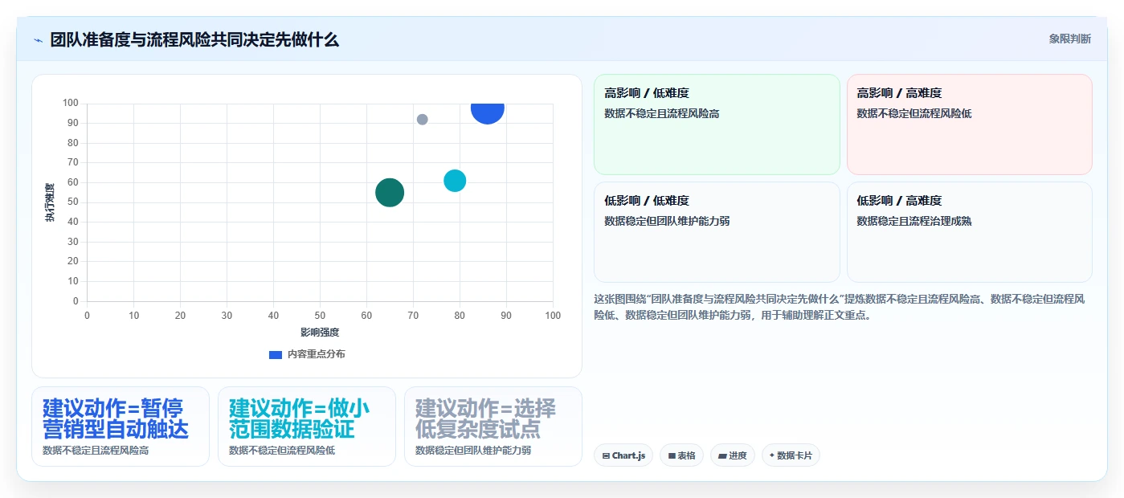Image resolution: width=1124 pixels, height=498 pixels.
Task: Click the 表格 tag chip
Action: (x=681, y=455)
